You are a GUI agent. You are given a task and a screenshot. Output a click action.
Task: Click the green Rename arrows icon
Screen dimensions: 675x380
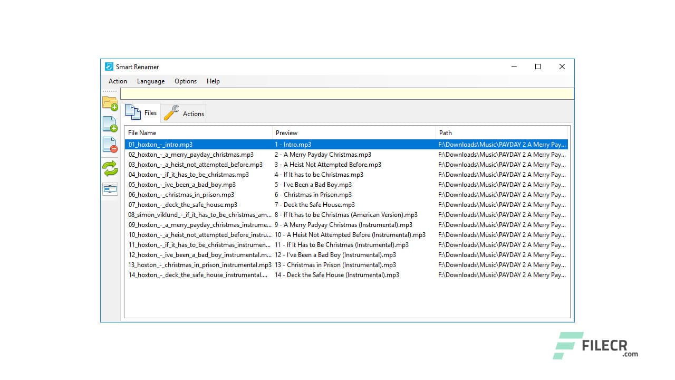tap(110, 168)
